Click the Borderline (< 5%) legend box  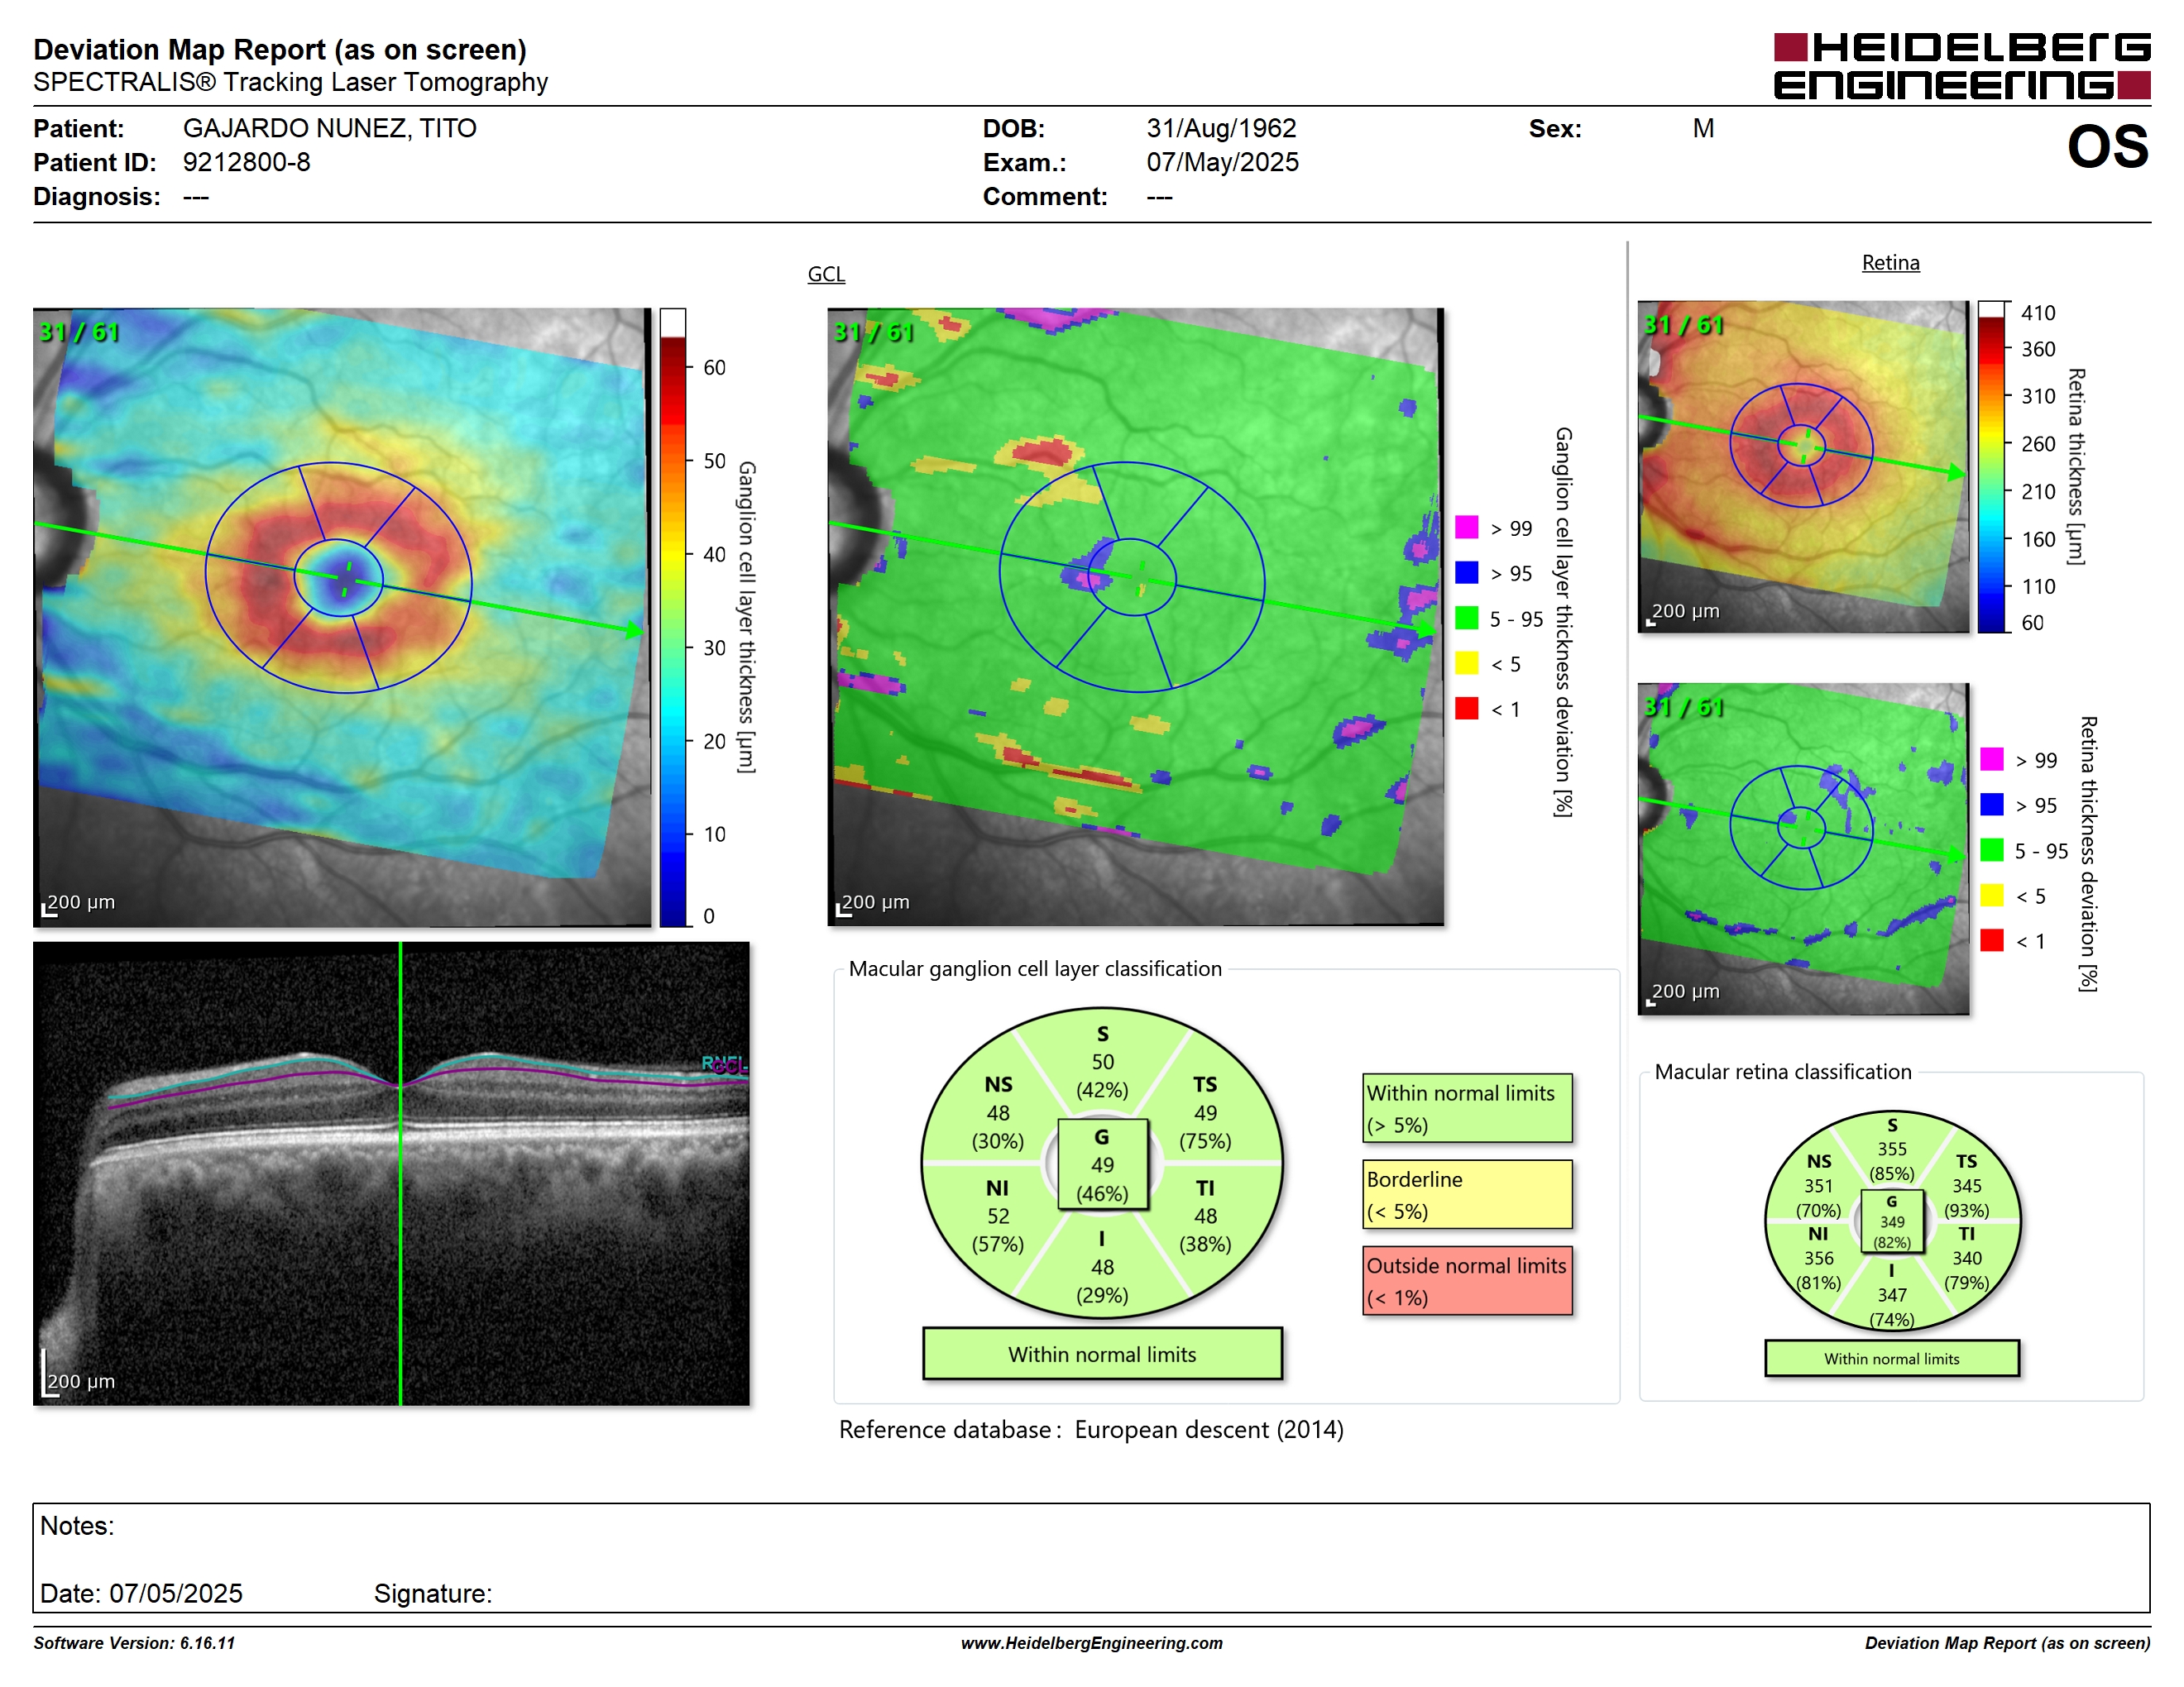1467,1194
